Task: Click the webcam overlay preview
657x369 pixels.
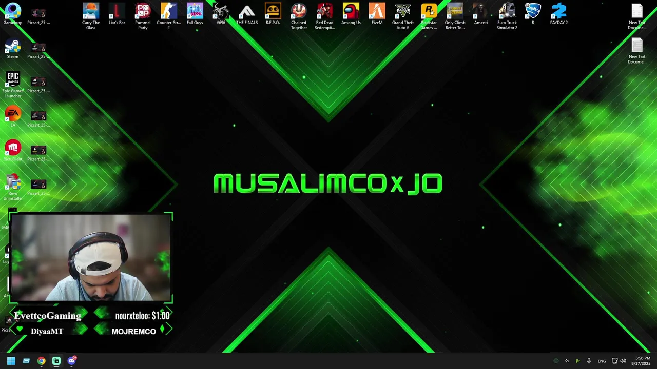Action: click(x=90, y=258)
